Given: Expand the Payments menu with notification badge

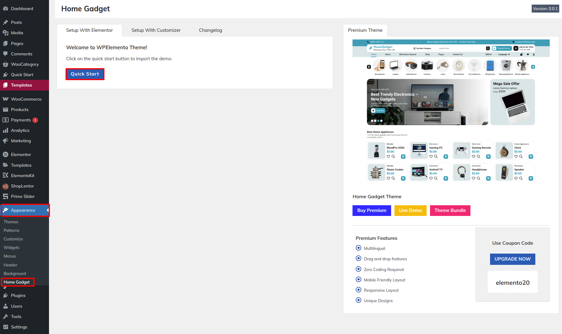Looking at the screenshot, I should [21, 120].
